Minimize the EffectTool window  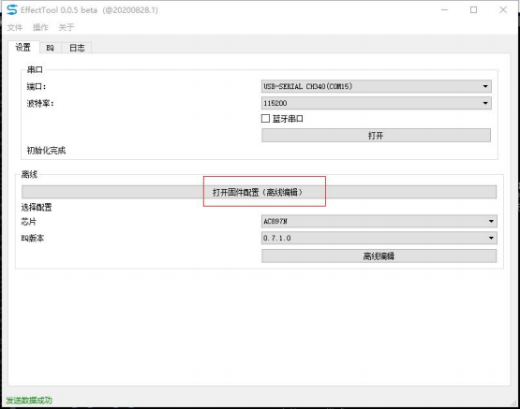pos(444,10)
